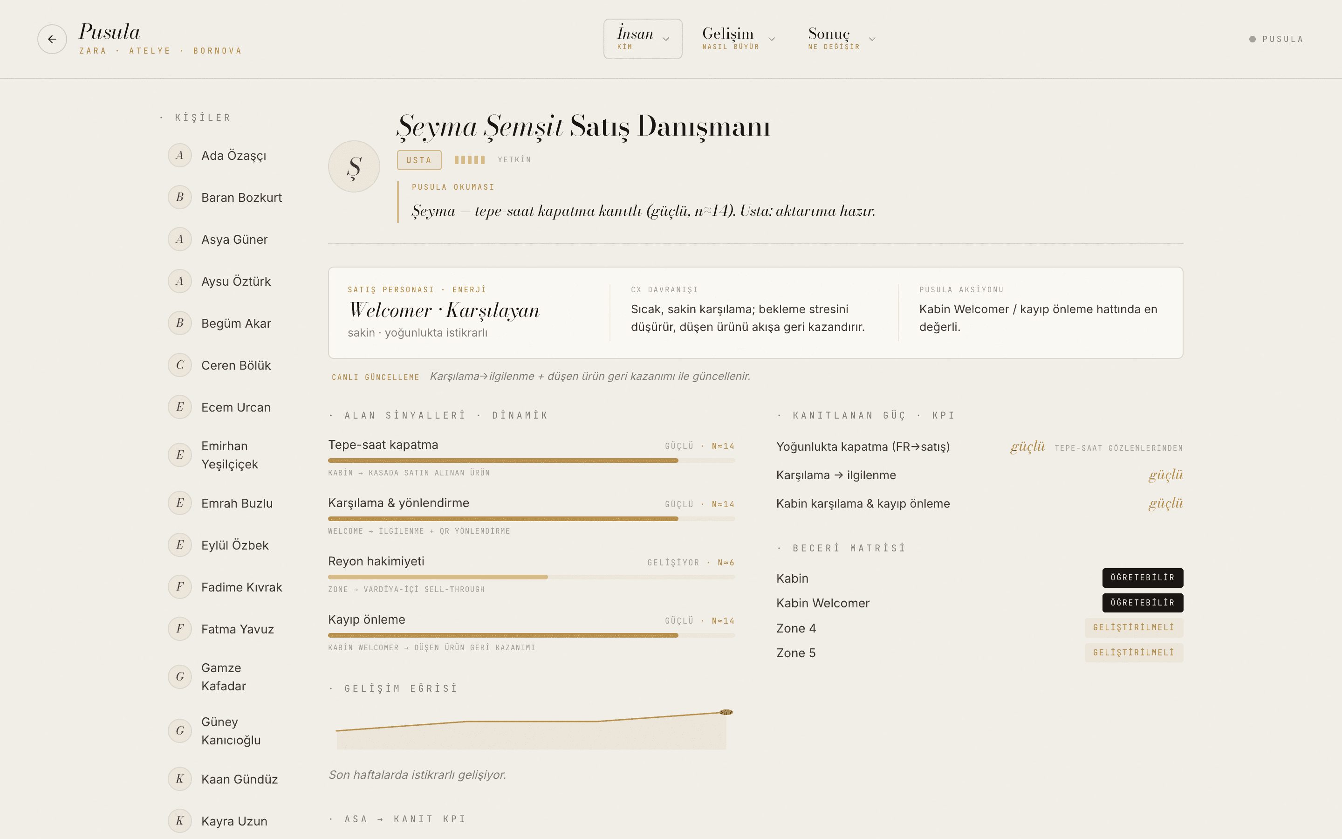This screenshot has width=1342, height=839.
Task: Click the Zara · Atelye · Bornova subtitle
Action: click(x=160, y=51)
